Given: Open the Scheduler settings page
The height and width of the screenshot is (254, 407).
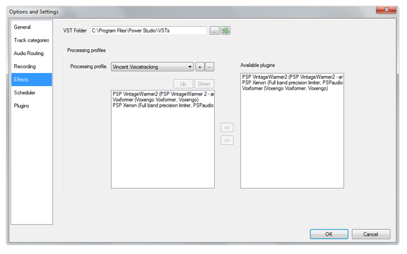Looking at the screenshot, I should point(25,92).
